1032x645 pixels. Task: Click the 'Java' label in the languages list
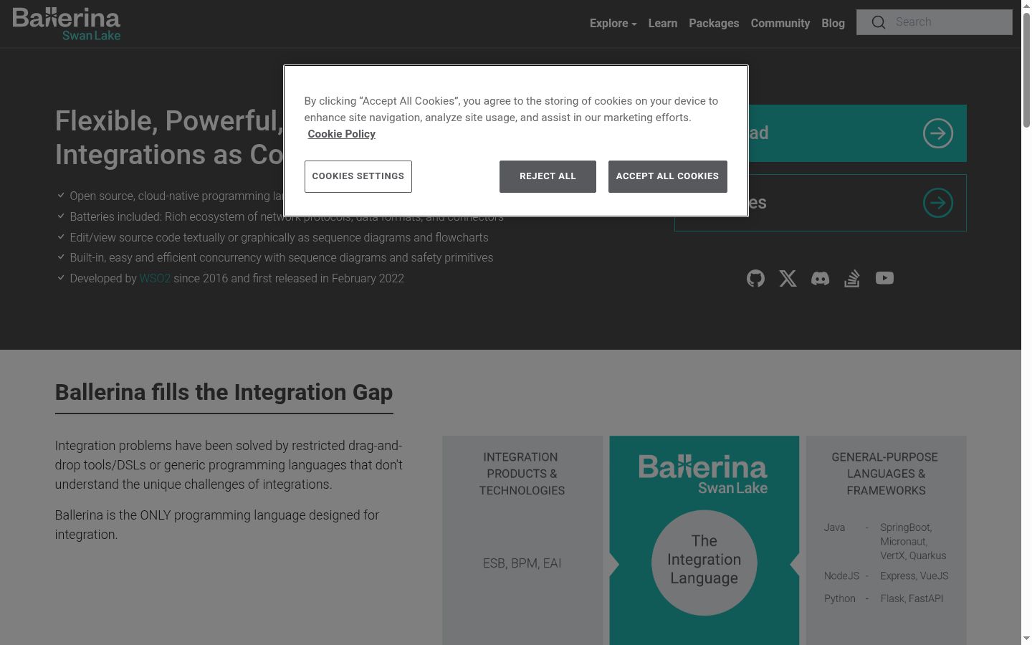click(x=834, y=527)
